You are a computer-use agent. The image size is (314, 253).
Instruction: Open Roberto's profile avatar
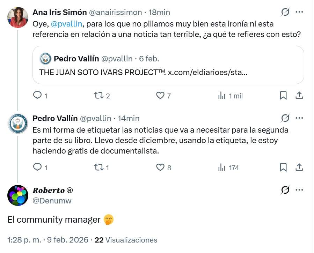(x=17, y=195)
